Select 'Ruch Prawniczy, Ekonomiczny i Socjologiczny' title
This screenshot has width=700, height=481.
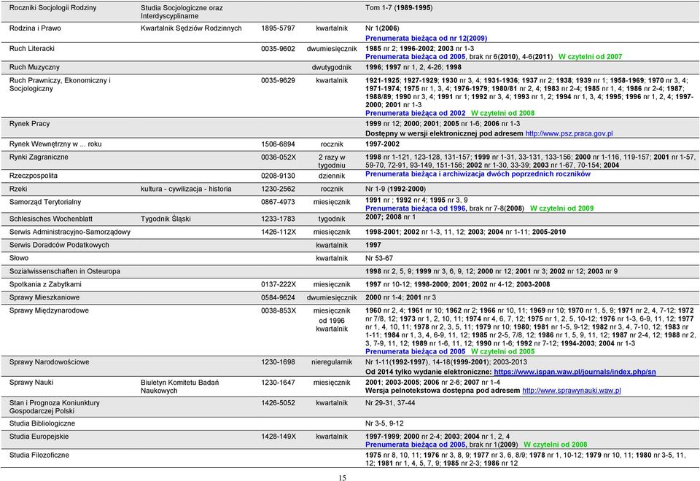pos(60,85)
